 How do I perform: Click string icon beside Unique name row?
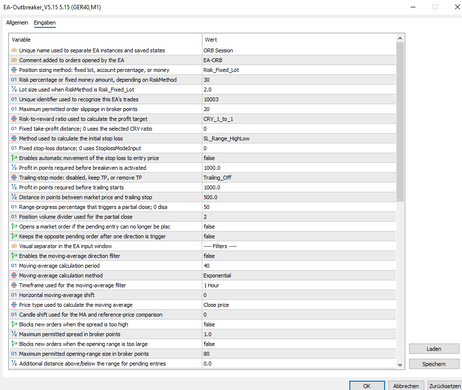coord(14,50)
